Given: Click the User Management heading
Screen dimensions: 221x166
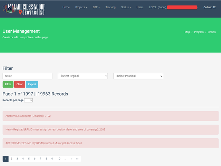Looking at the screenshot, I should click(x=21, y=31).
